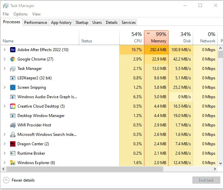Select the 25.2 MB/s disk cell
This screenshot has height=190, width=223.
point(181,87)
